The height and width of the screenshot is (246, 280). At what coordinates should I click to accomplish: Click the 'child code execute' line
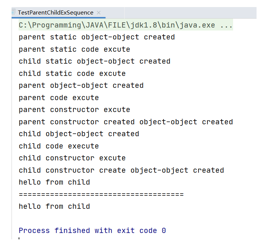point(59,146)
